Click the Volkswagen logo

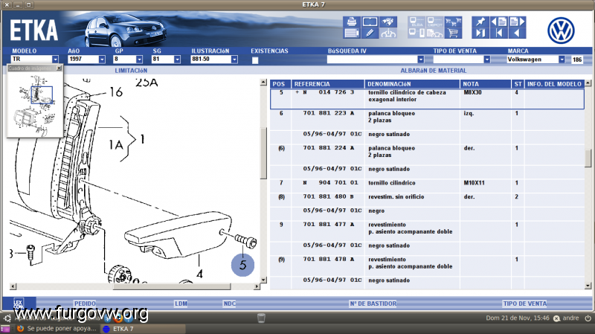[x=561, y=30]
